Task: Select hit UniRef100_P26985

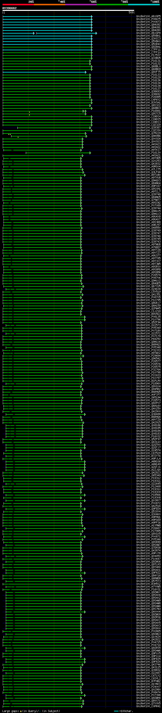Action: [148, 97]
